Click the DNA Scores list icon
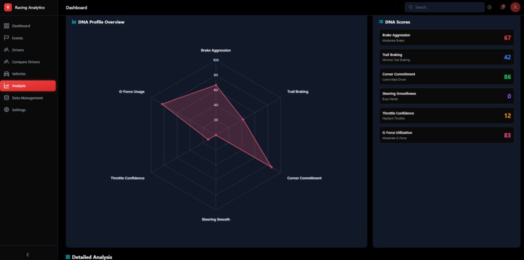Screen dimensions: 524x260 (381, 22)
